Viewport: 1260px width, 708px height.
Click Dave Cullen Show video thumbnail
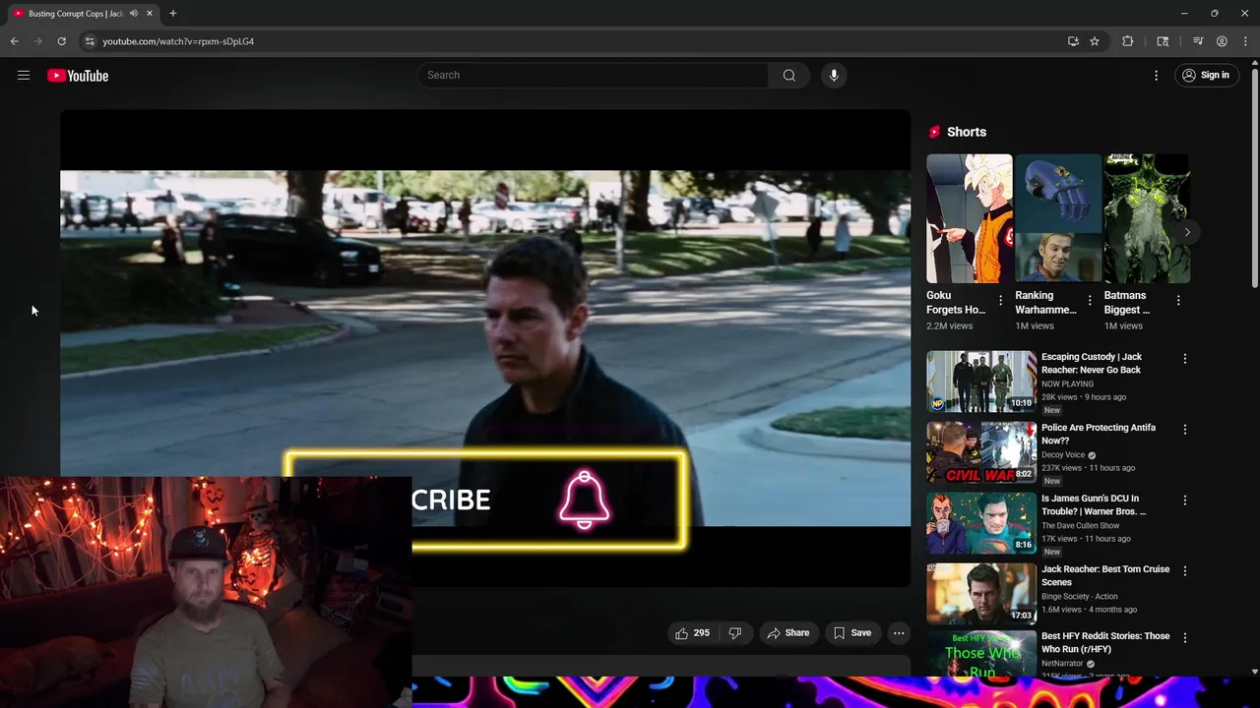point(981,523)
